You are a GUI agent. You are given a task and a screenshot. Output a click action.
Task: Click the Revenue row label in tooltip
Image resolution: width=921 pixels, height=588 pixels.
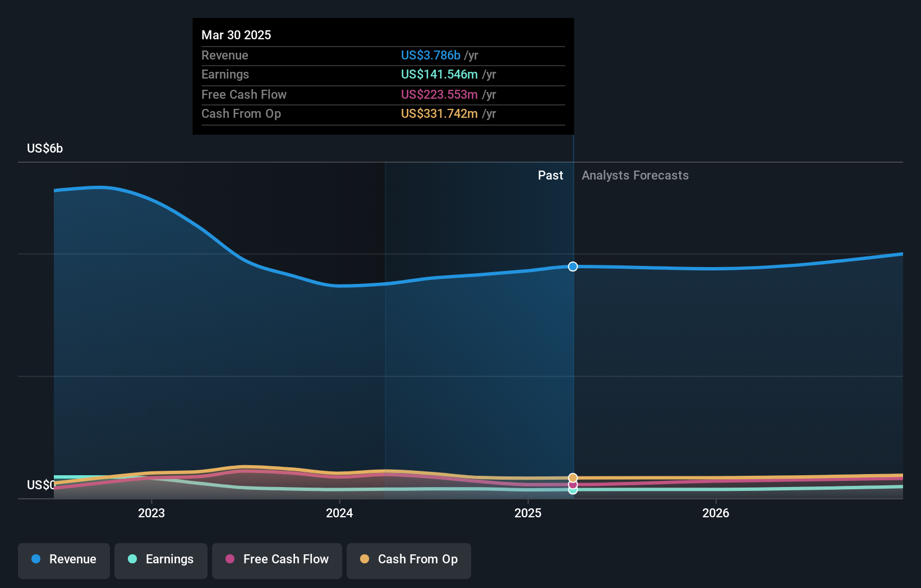[225, 56]
